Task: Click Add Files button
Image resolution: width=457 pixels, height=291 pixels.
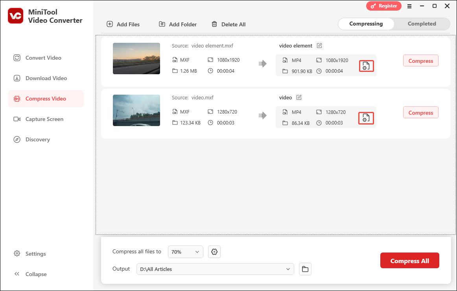Action: click(123, 24)
